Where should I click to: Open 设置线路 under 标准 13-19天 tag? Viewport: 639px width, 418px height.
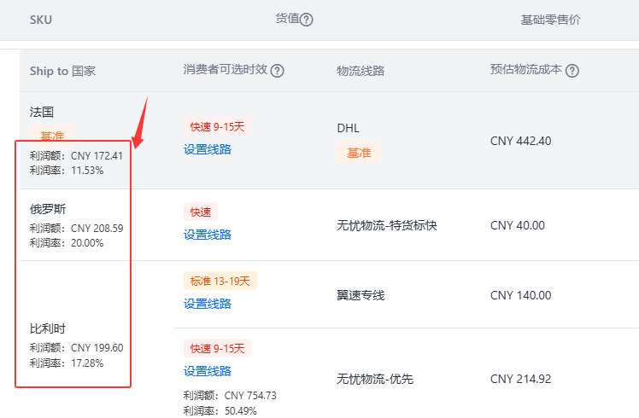[208, 304]
